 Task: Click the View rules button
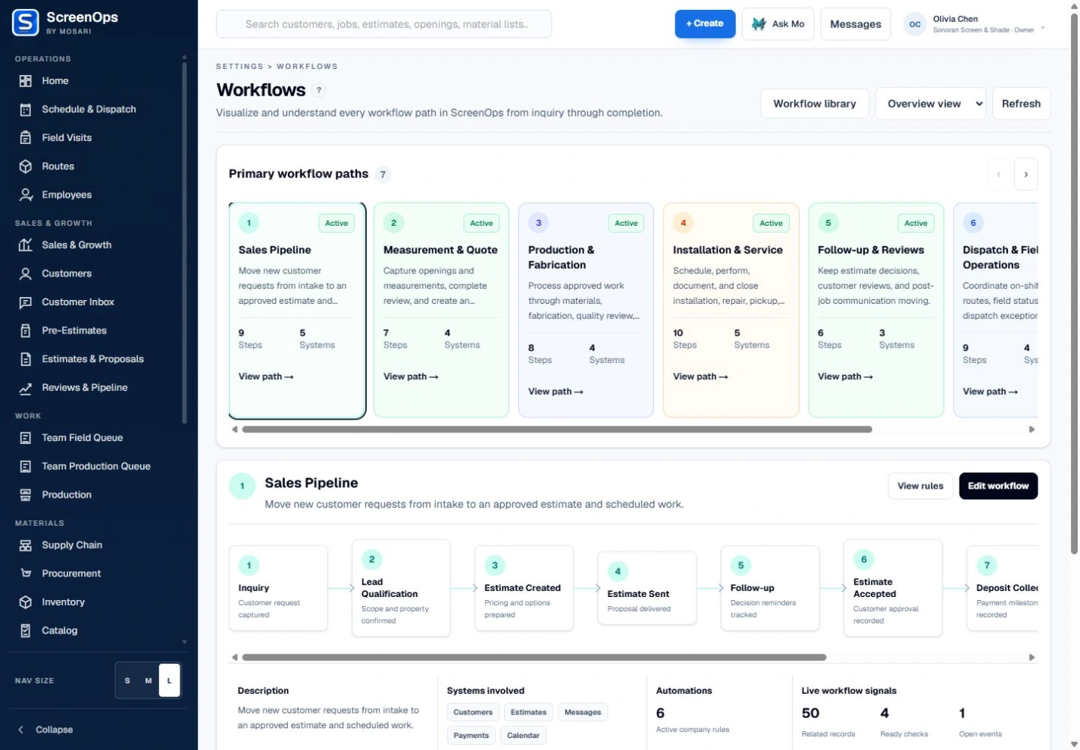[x=920, y=486]
